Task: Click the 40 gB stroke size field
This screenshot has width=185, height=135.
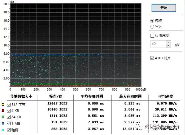Action: pos(158,44)
